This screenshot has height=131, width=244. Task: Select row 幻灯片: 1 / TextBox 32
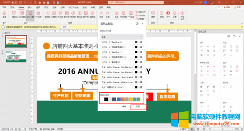pyautogui.click(x=122, y=42)
